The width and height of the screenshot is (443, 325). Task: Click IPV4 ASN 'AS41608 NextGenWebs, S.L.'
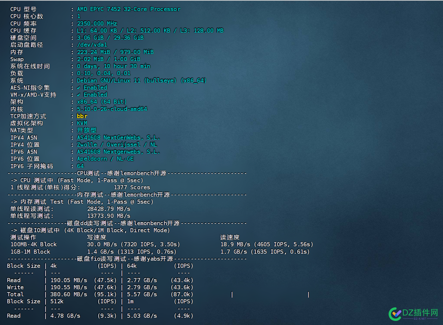[x=118, y=138]
